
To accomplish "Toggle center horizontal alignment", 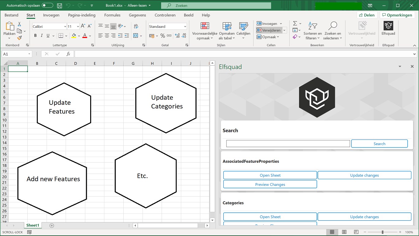I will pyautogui.click(x=107, y=36).
